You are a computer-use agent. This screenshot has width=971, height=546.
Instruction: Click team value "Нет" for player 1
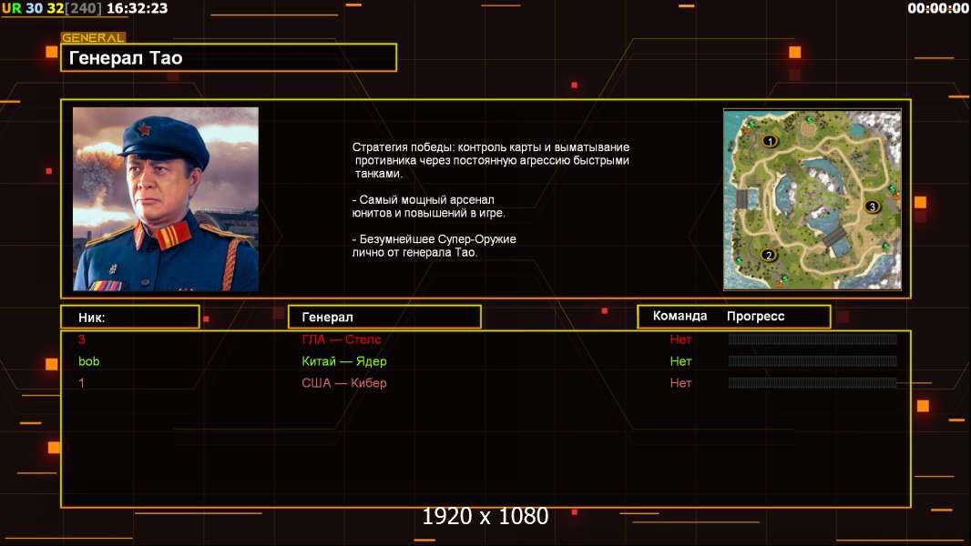pos(680,383)
